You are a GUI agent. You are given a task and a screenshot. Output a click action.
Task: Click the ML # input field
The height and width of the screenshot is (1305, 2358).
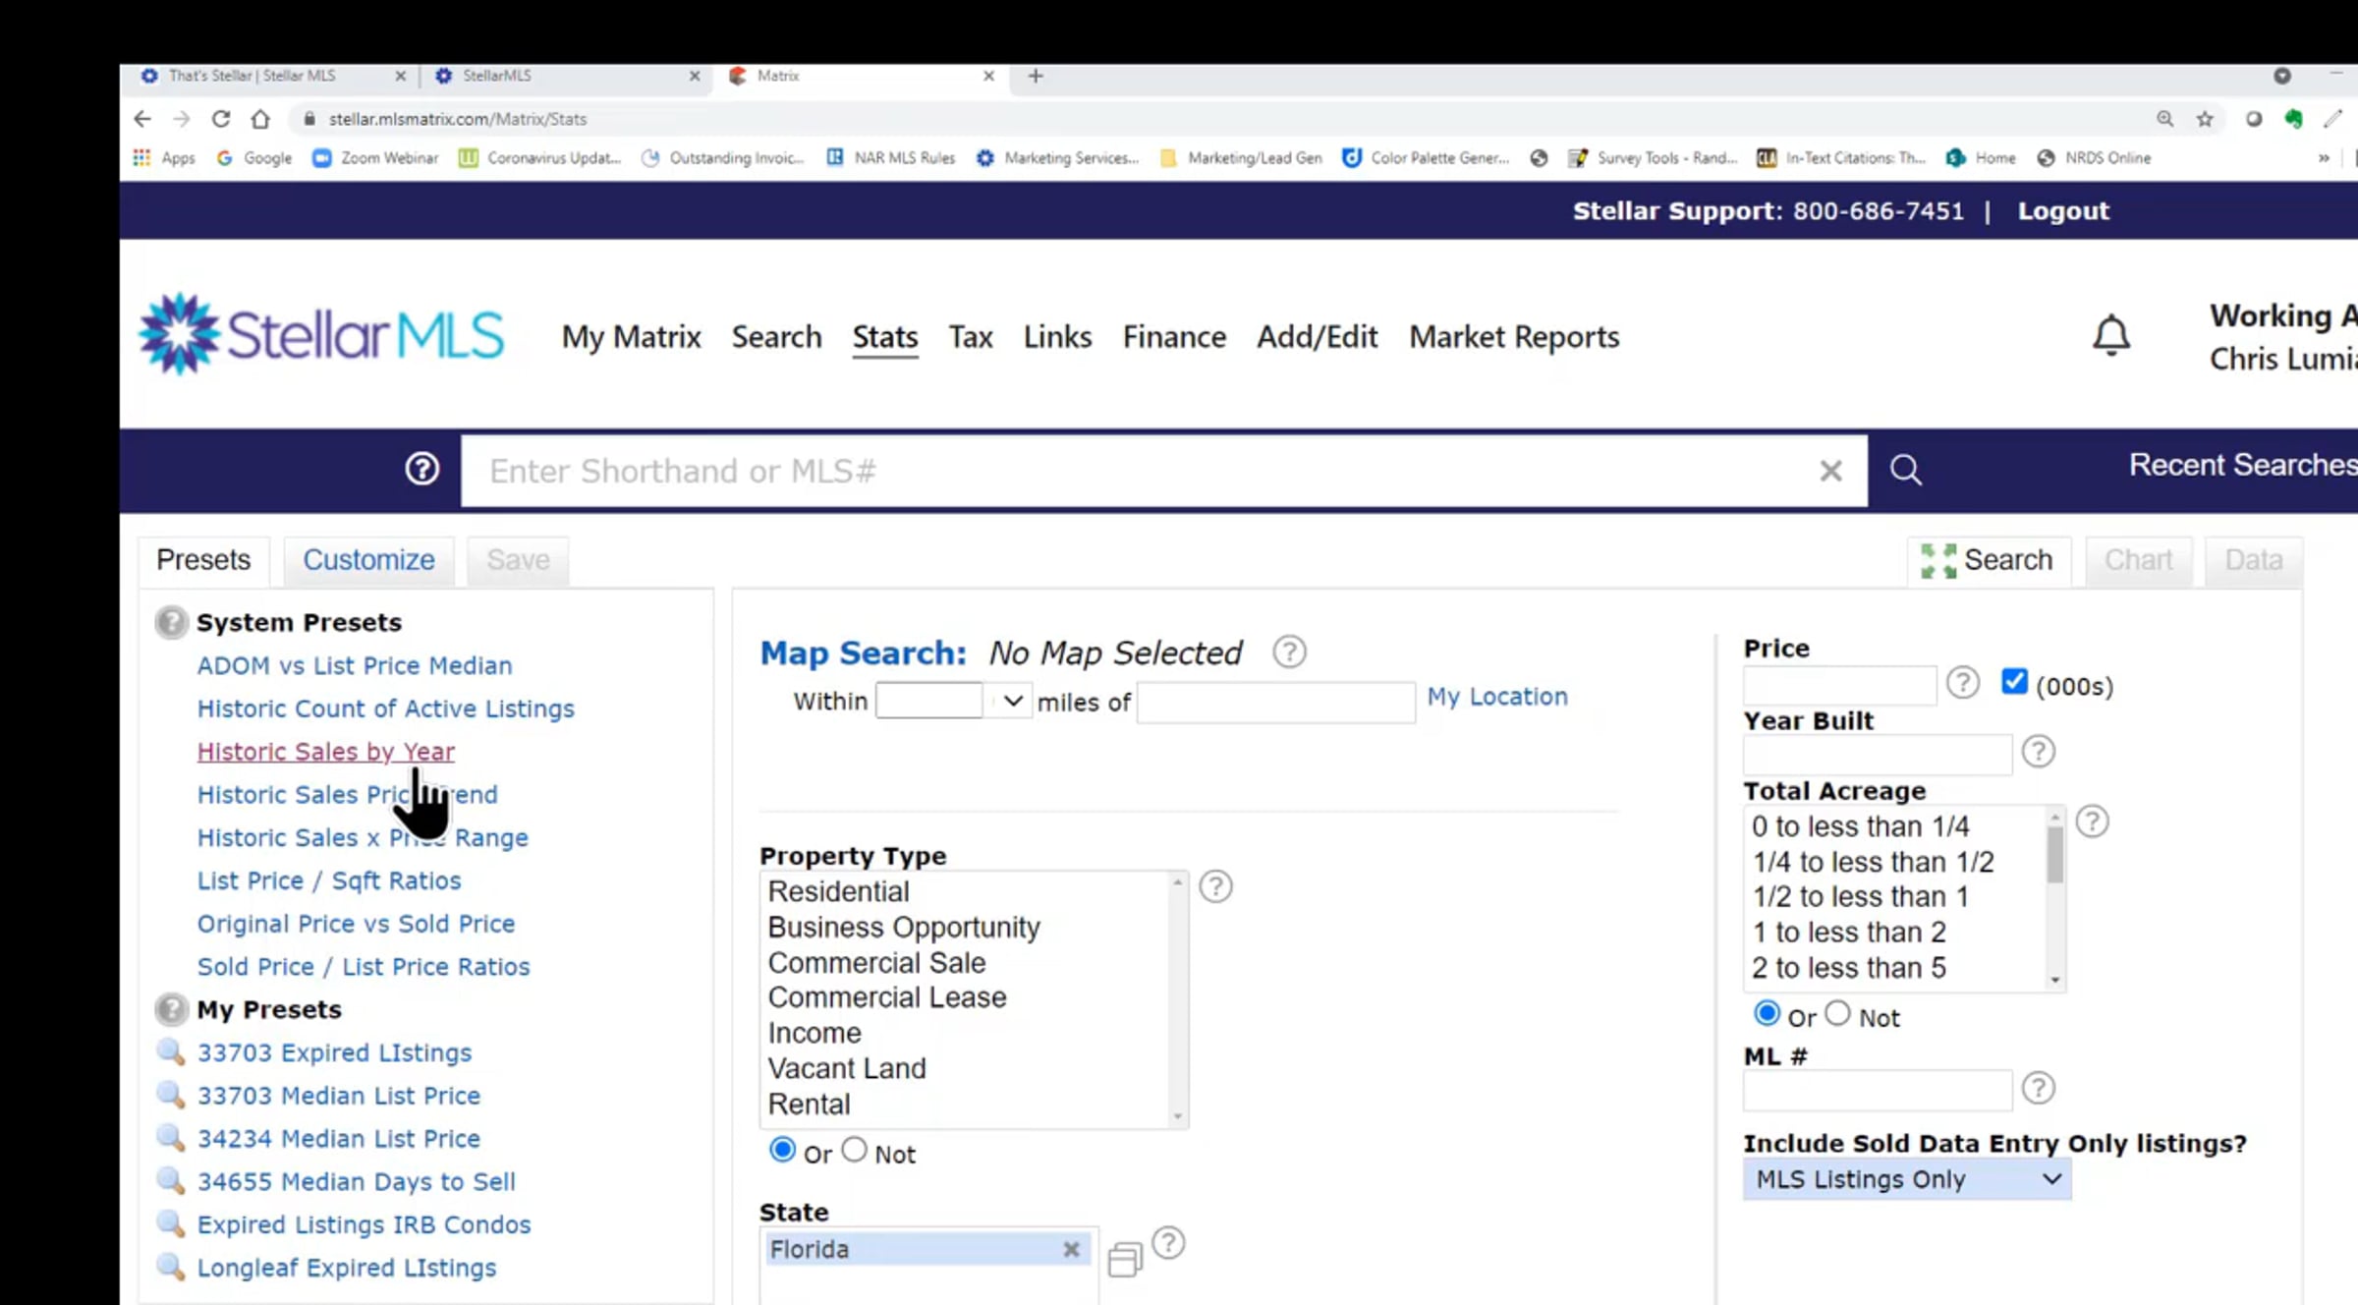point(1878,1090)
